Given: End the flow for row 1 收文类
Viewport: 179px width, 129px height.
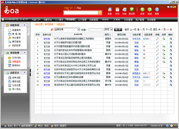Looking at the screenshot, I should coord(164,39).
